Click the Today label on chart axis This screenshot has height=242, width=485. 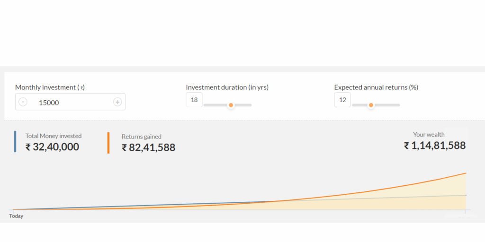click(x=16, y=216)
